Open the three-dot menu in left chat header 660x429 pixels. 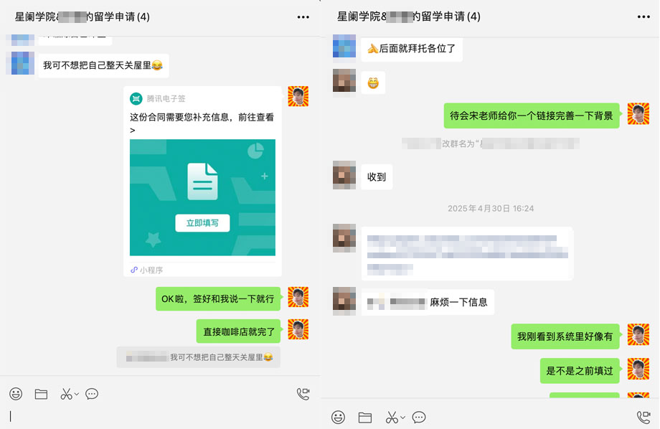click(303, 16)
